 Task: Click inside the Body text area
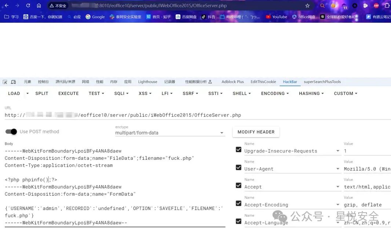(x=115, y=187)
